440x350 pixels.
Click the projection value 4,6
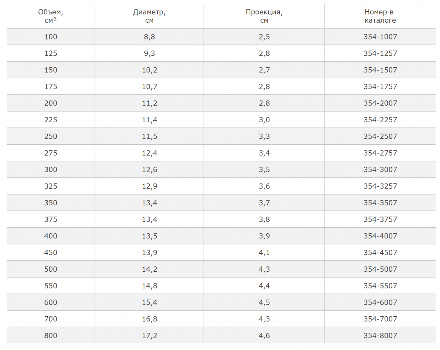tap(264, 335)
